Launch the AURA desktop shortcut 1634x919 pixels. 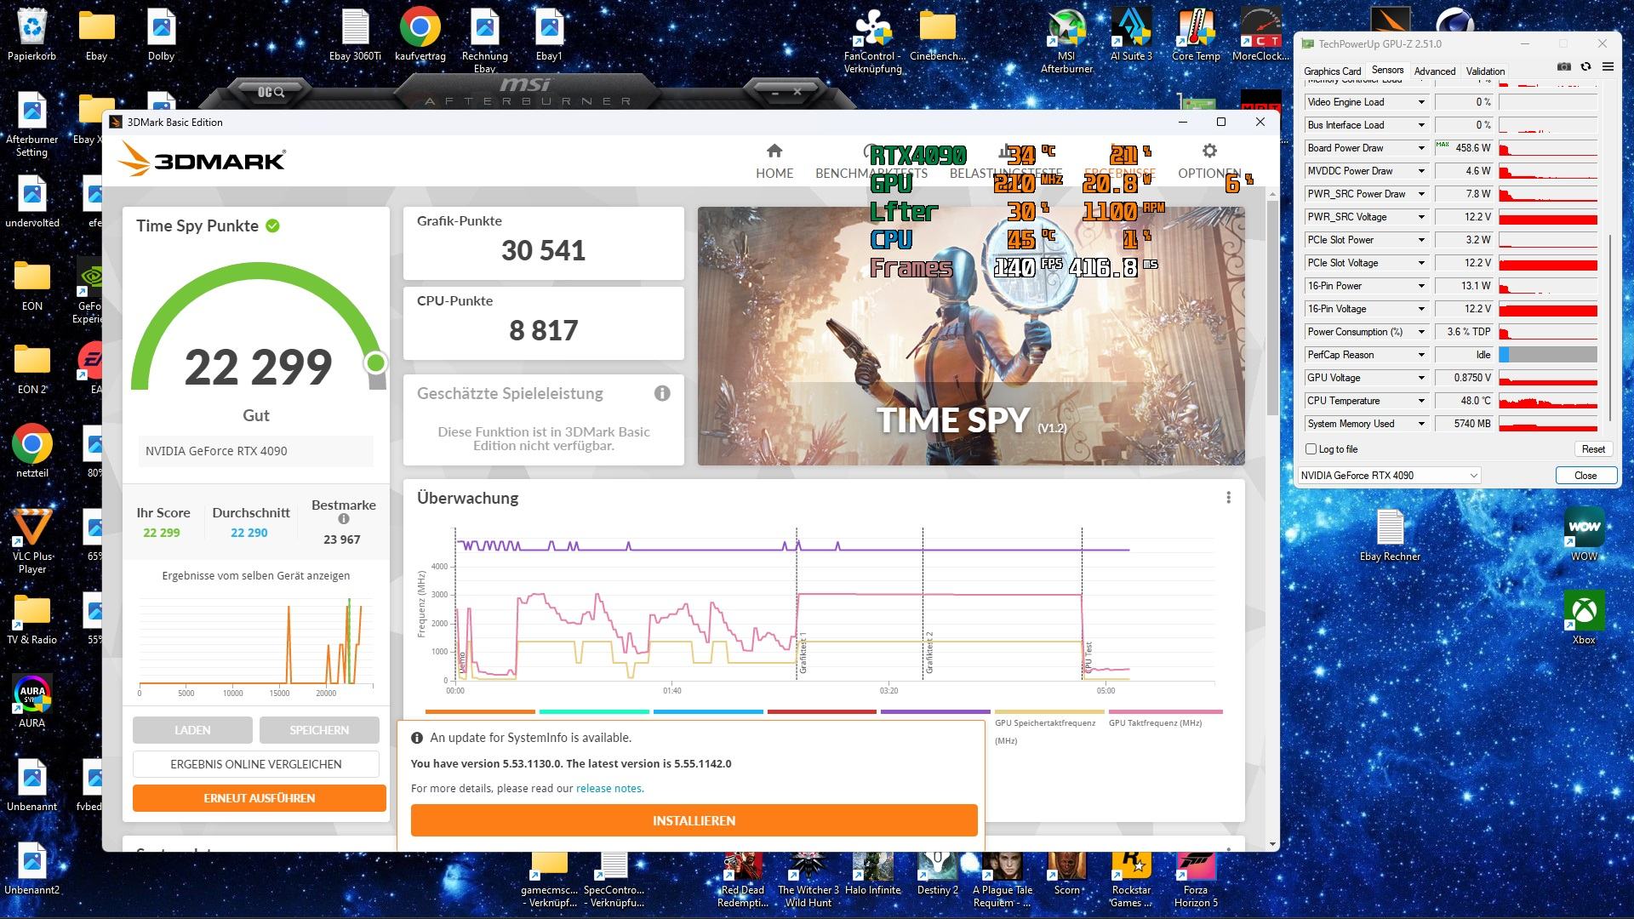(31, 701)
